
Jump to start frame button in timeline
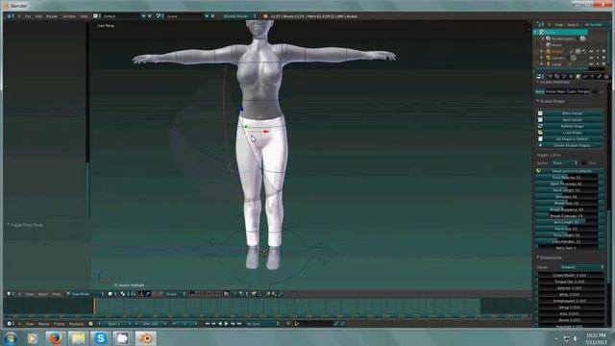pos(208,324)
